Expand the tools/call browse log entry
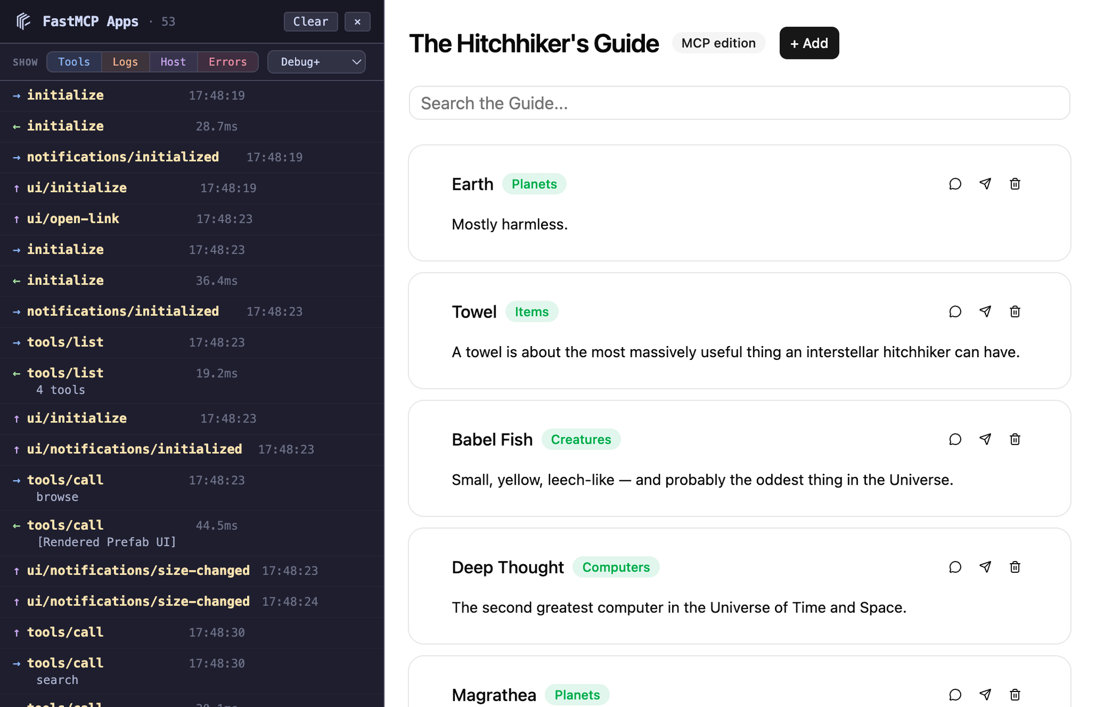 tap(65, 487)
